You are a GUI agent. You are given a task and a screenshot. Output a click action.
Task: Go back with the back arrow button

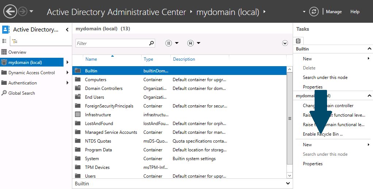10,11
